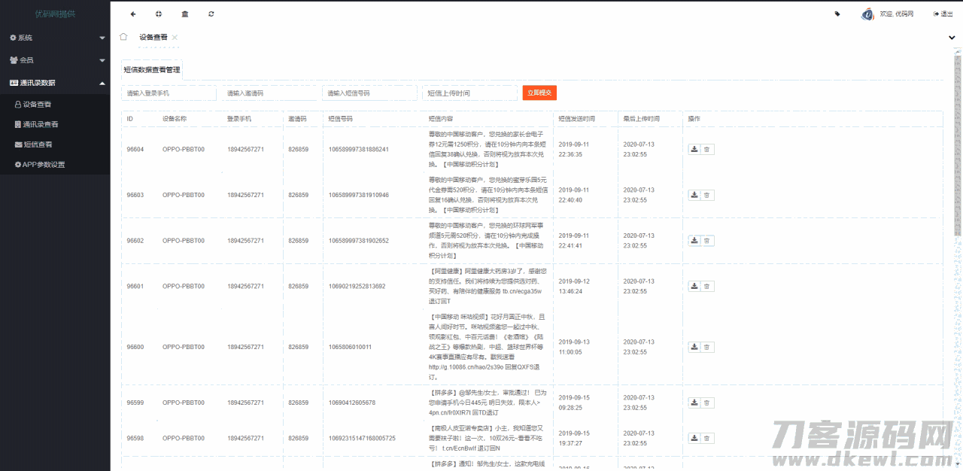The width and height of the screenshot is (963, 471).
Task: Click the refresh icon in top toolbar
Action: pyautogui.click(x=211, y=14)
